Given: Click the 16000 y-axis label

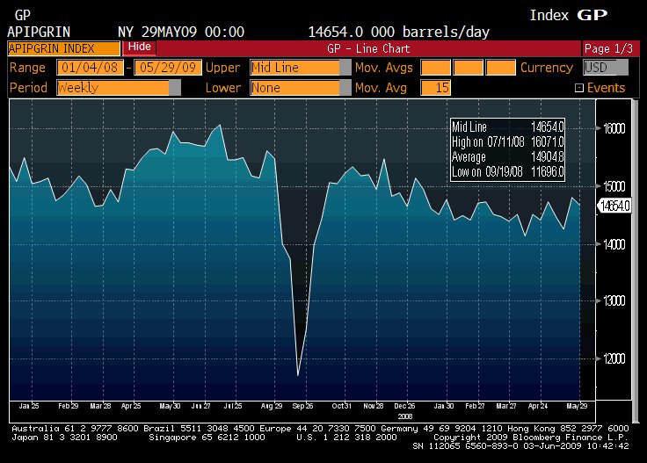Looking at the screenshot, I should coord(614,128).
